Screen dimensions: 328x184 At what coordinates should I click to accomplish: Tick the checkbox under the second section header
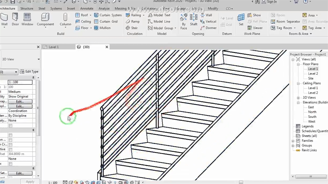pyautogui.click(x=10, y=135)
